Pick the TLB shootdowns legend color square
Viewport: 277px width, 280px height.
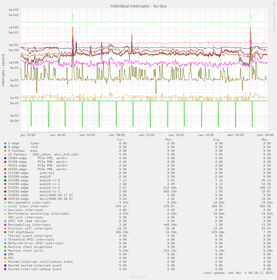tap(5, 232)
